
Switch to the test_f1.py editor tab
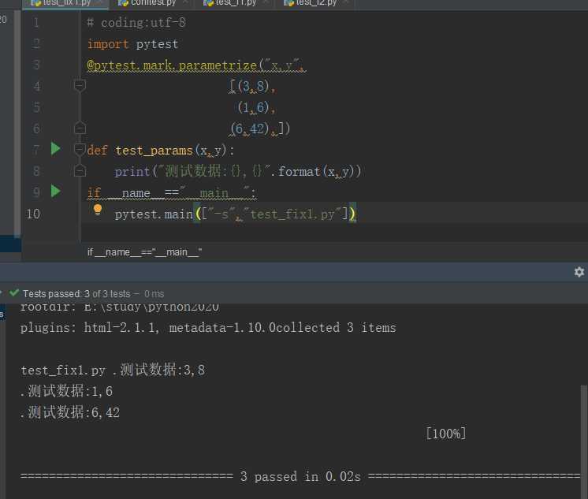235,3
